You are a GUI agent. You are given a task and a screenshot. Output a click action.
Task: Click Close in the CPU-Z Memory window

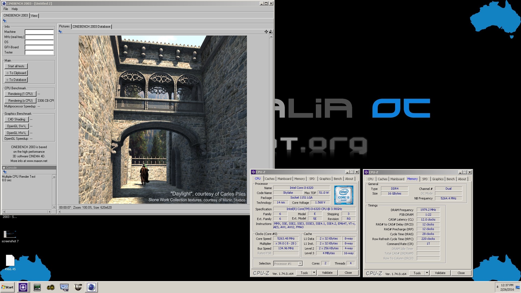tap(461, 273)
